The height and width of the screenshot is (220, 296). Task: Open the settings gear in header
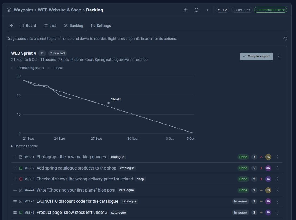pos(186,10)
